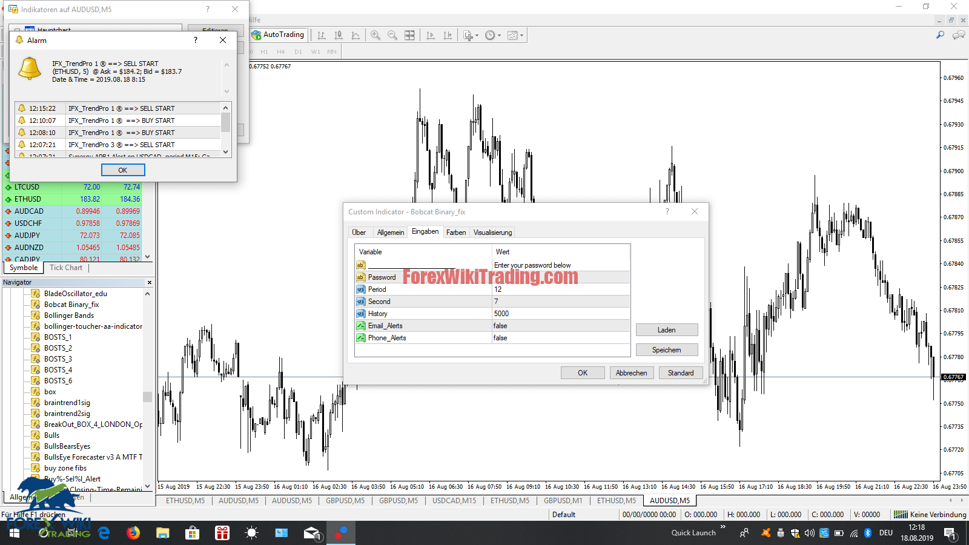Select the H1 timeframe
This screenshot has height=545, width=969.
(x=264, y=51)
